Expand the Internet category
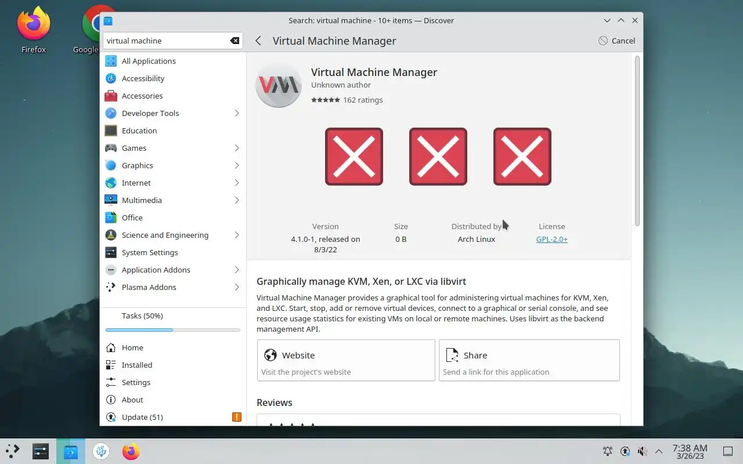Viewport: 743px width, 464px height. tap(237, 183)
